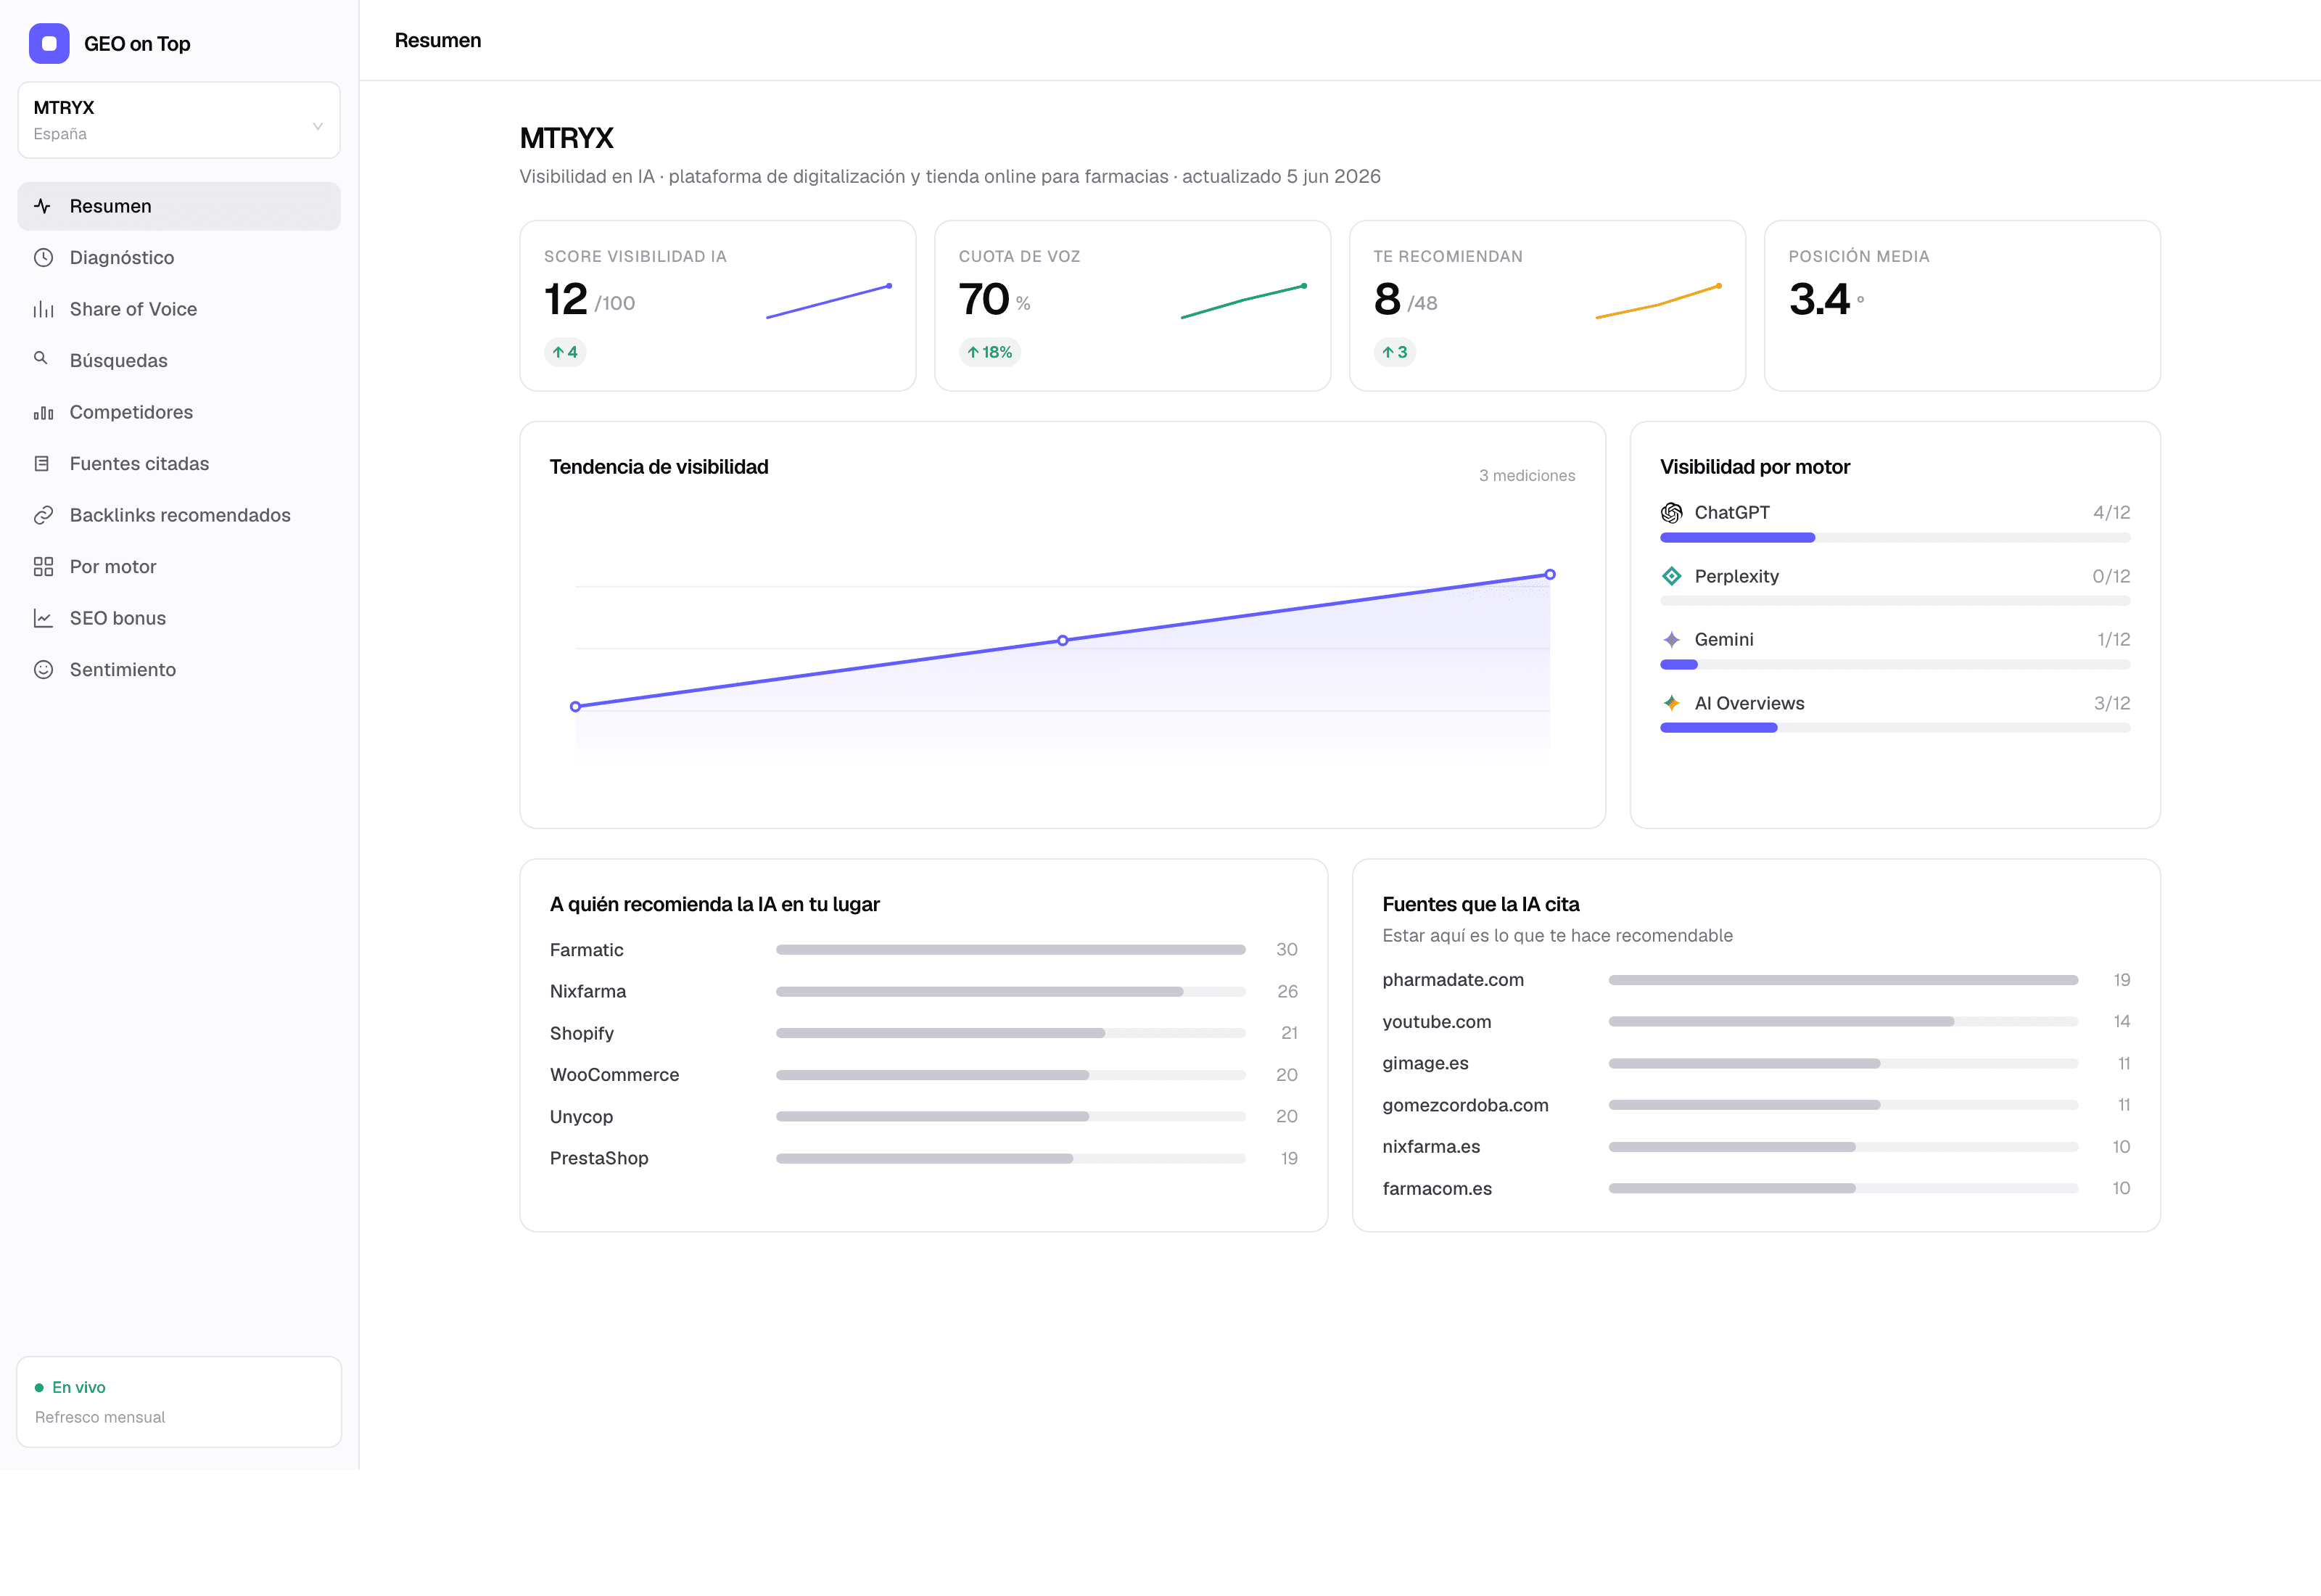Click the Farmatic bar showing 30
Viewport: 2321px width, 1596px height.
(1010, 950)
